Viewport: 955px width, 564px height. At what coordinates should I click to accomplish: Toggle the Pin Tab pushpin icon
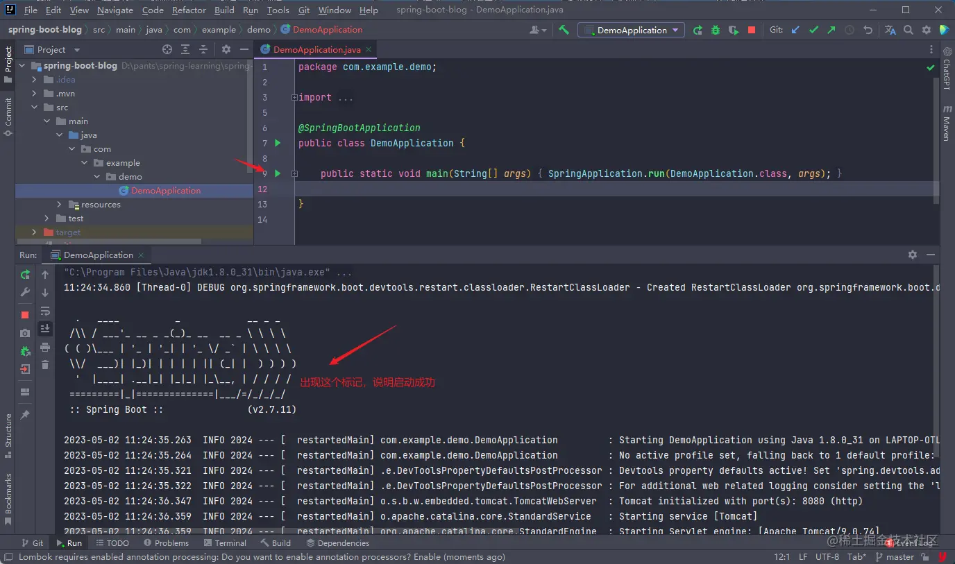click(25, 414)
